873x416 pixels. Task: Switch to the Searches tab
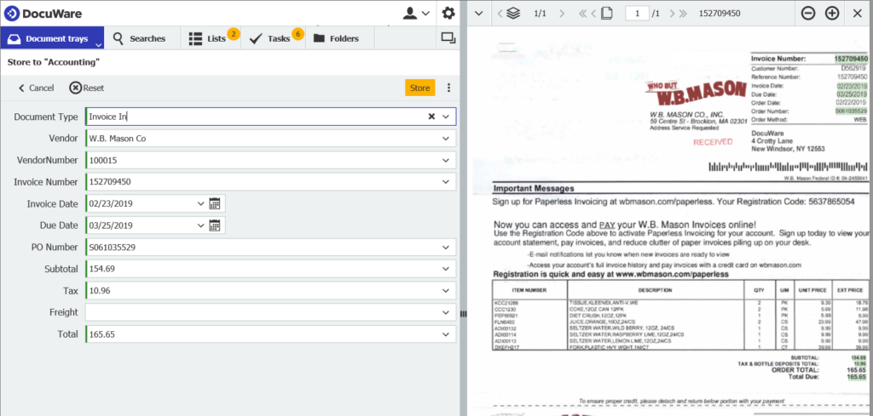(139, 38)
